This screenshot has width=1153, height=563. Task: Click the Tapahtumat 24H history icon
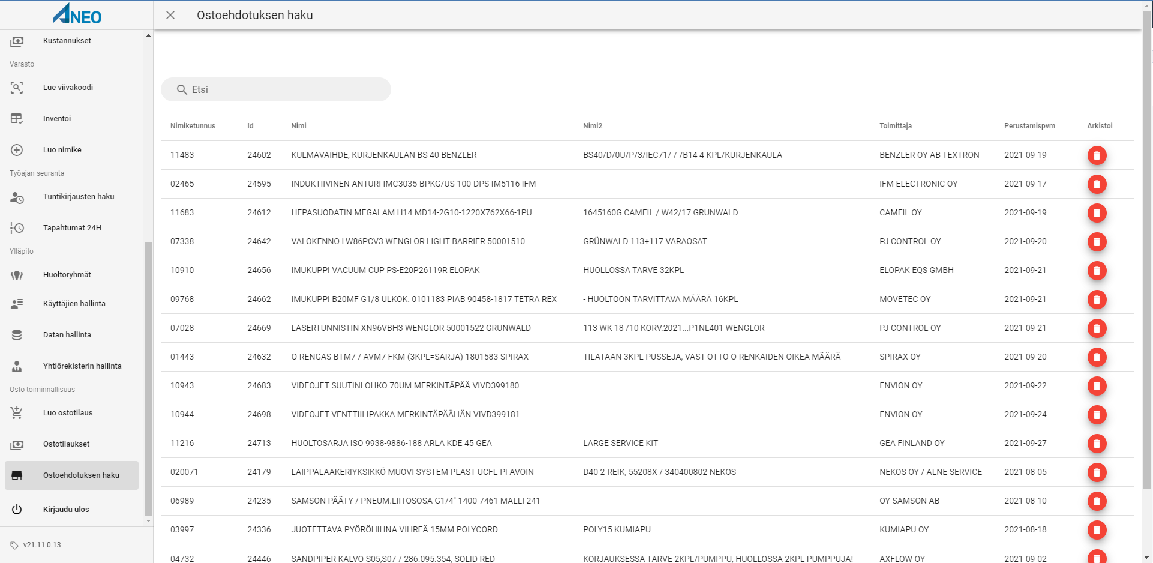17,228
